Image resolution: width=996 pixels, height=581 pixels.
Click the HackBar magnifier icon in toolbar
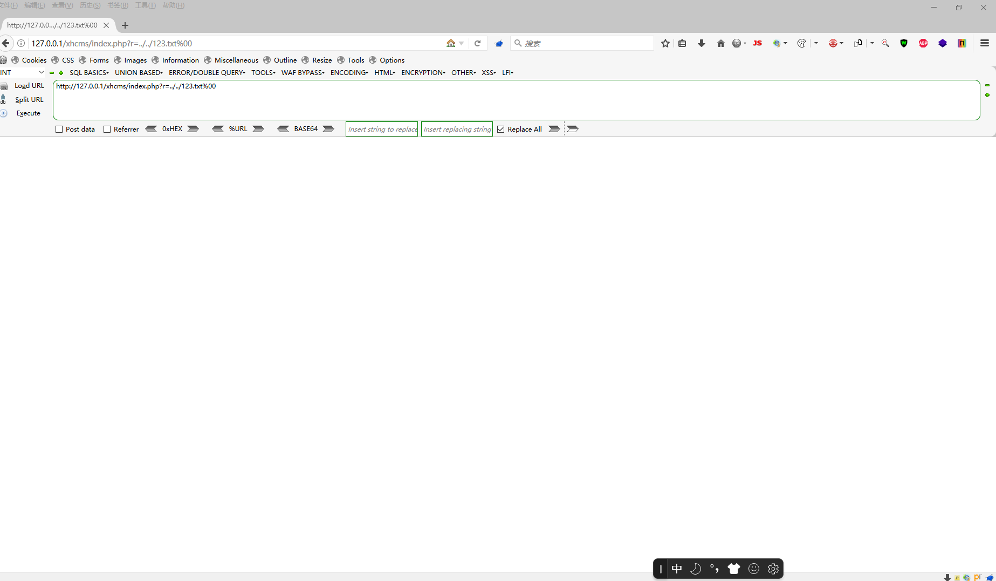(885, 43)
